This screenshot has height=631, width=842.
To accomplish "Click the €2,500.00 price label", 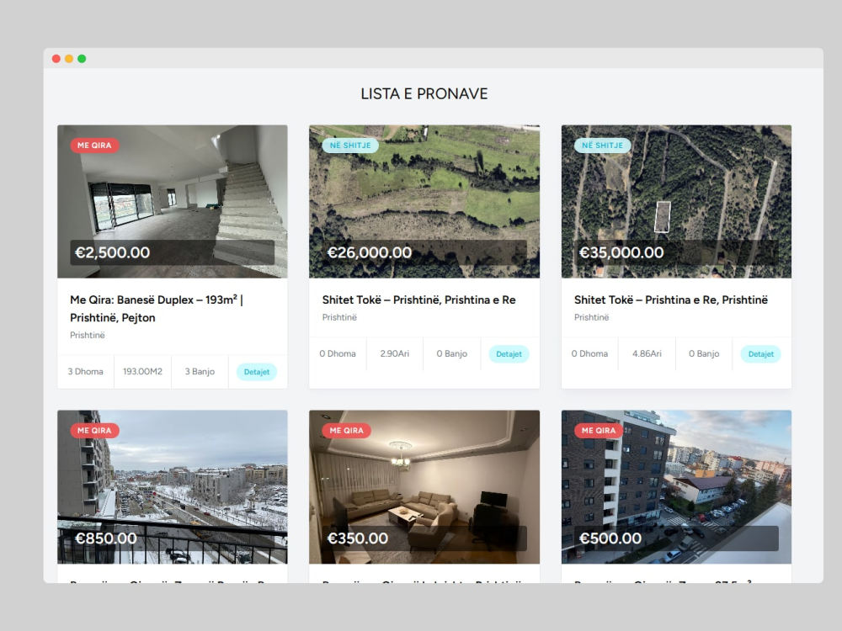I will [x=112, y=252].
